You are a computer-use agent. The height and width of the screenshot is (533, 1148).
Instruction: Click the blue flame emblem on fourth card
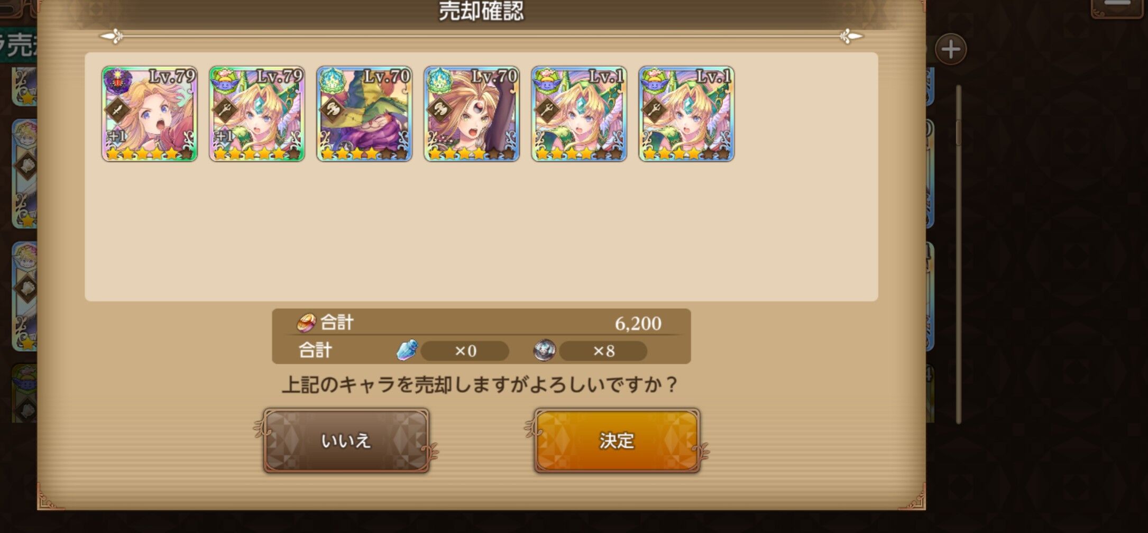439,80
